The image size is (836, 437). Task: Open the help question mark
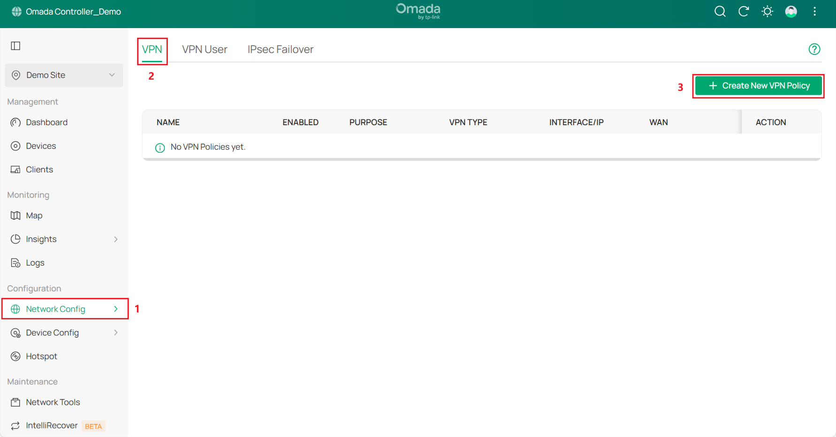(815, 49)
